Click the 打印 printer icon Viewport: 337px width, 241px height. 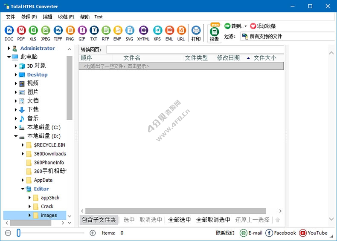click(196, 33)
